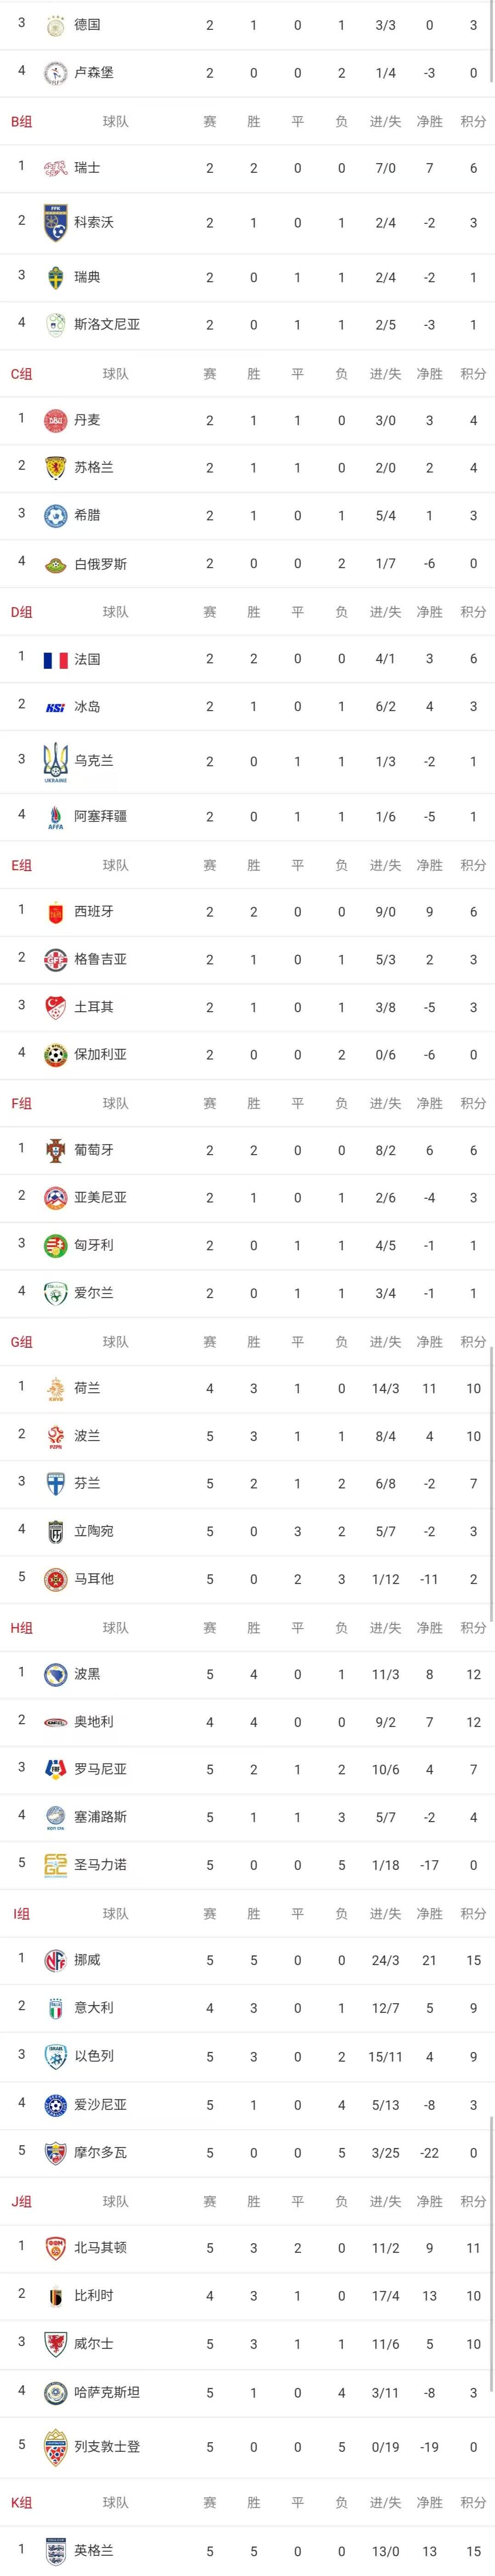The height and width of the screenshot is (2576, 495).
Task: Click the England three lions badge
Action: click(56, 2551)
